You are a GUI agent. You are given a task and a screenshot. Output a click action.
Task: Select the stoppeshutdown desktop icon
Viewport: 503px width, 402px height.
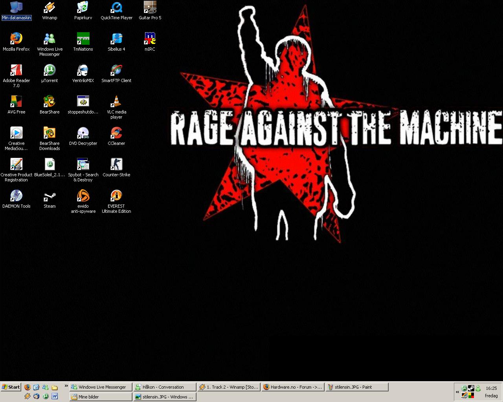[83, 105]
